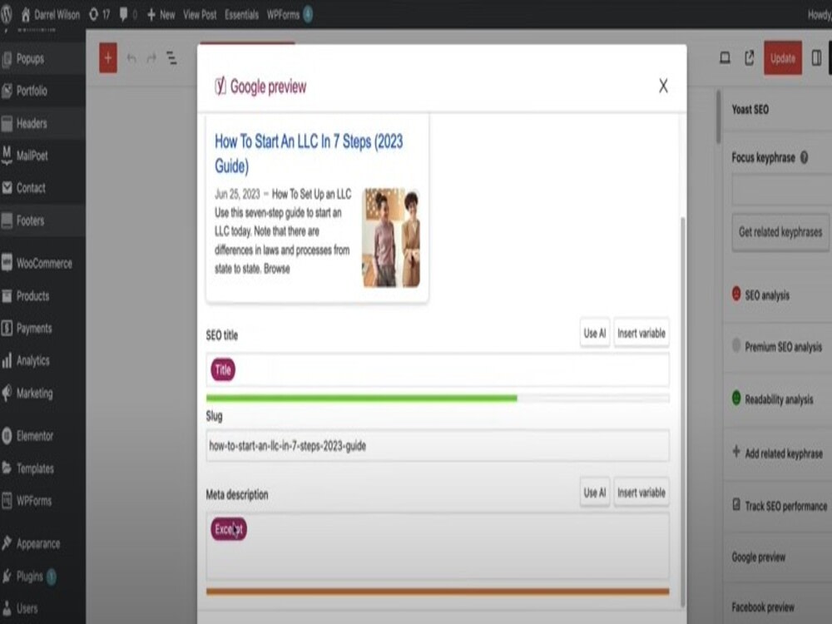Click the Focus keyphrase input field
The height and width of the screenshot is (624, 832).
pos(781,190)
